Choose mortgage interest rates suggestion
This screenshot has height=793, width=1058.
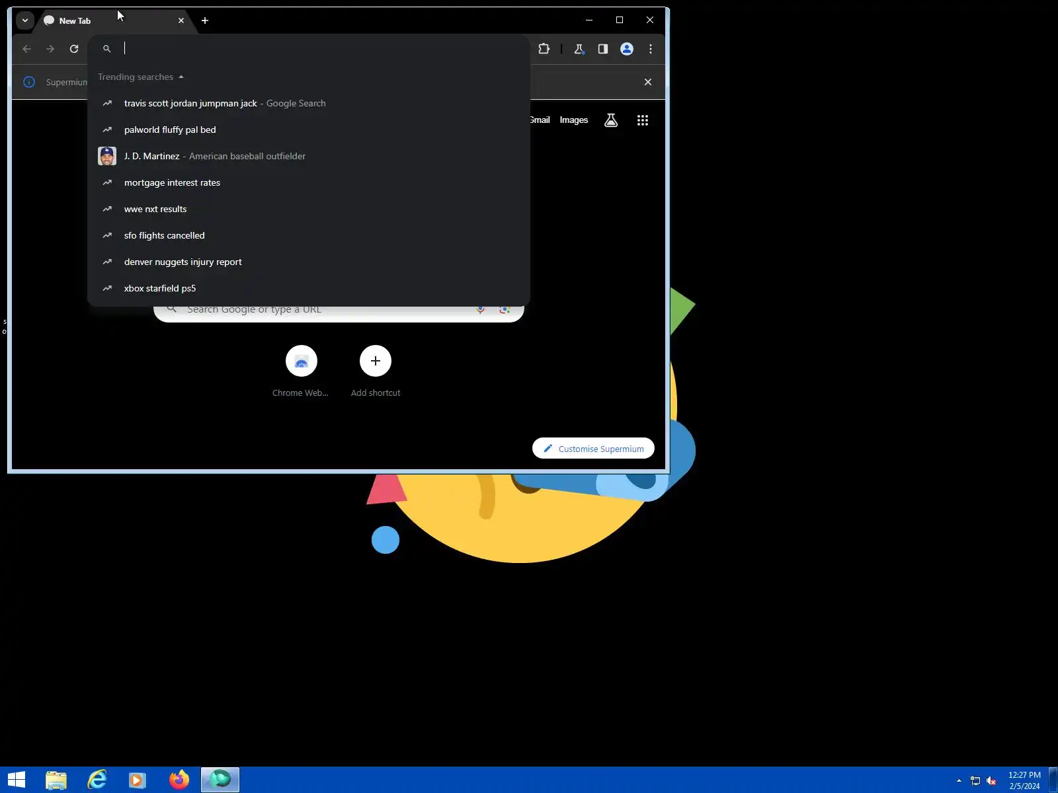pos(309,182)
